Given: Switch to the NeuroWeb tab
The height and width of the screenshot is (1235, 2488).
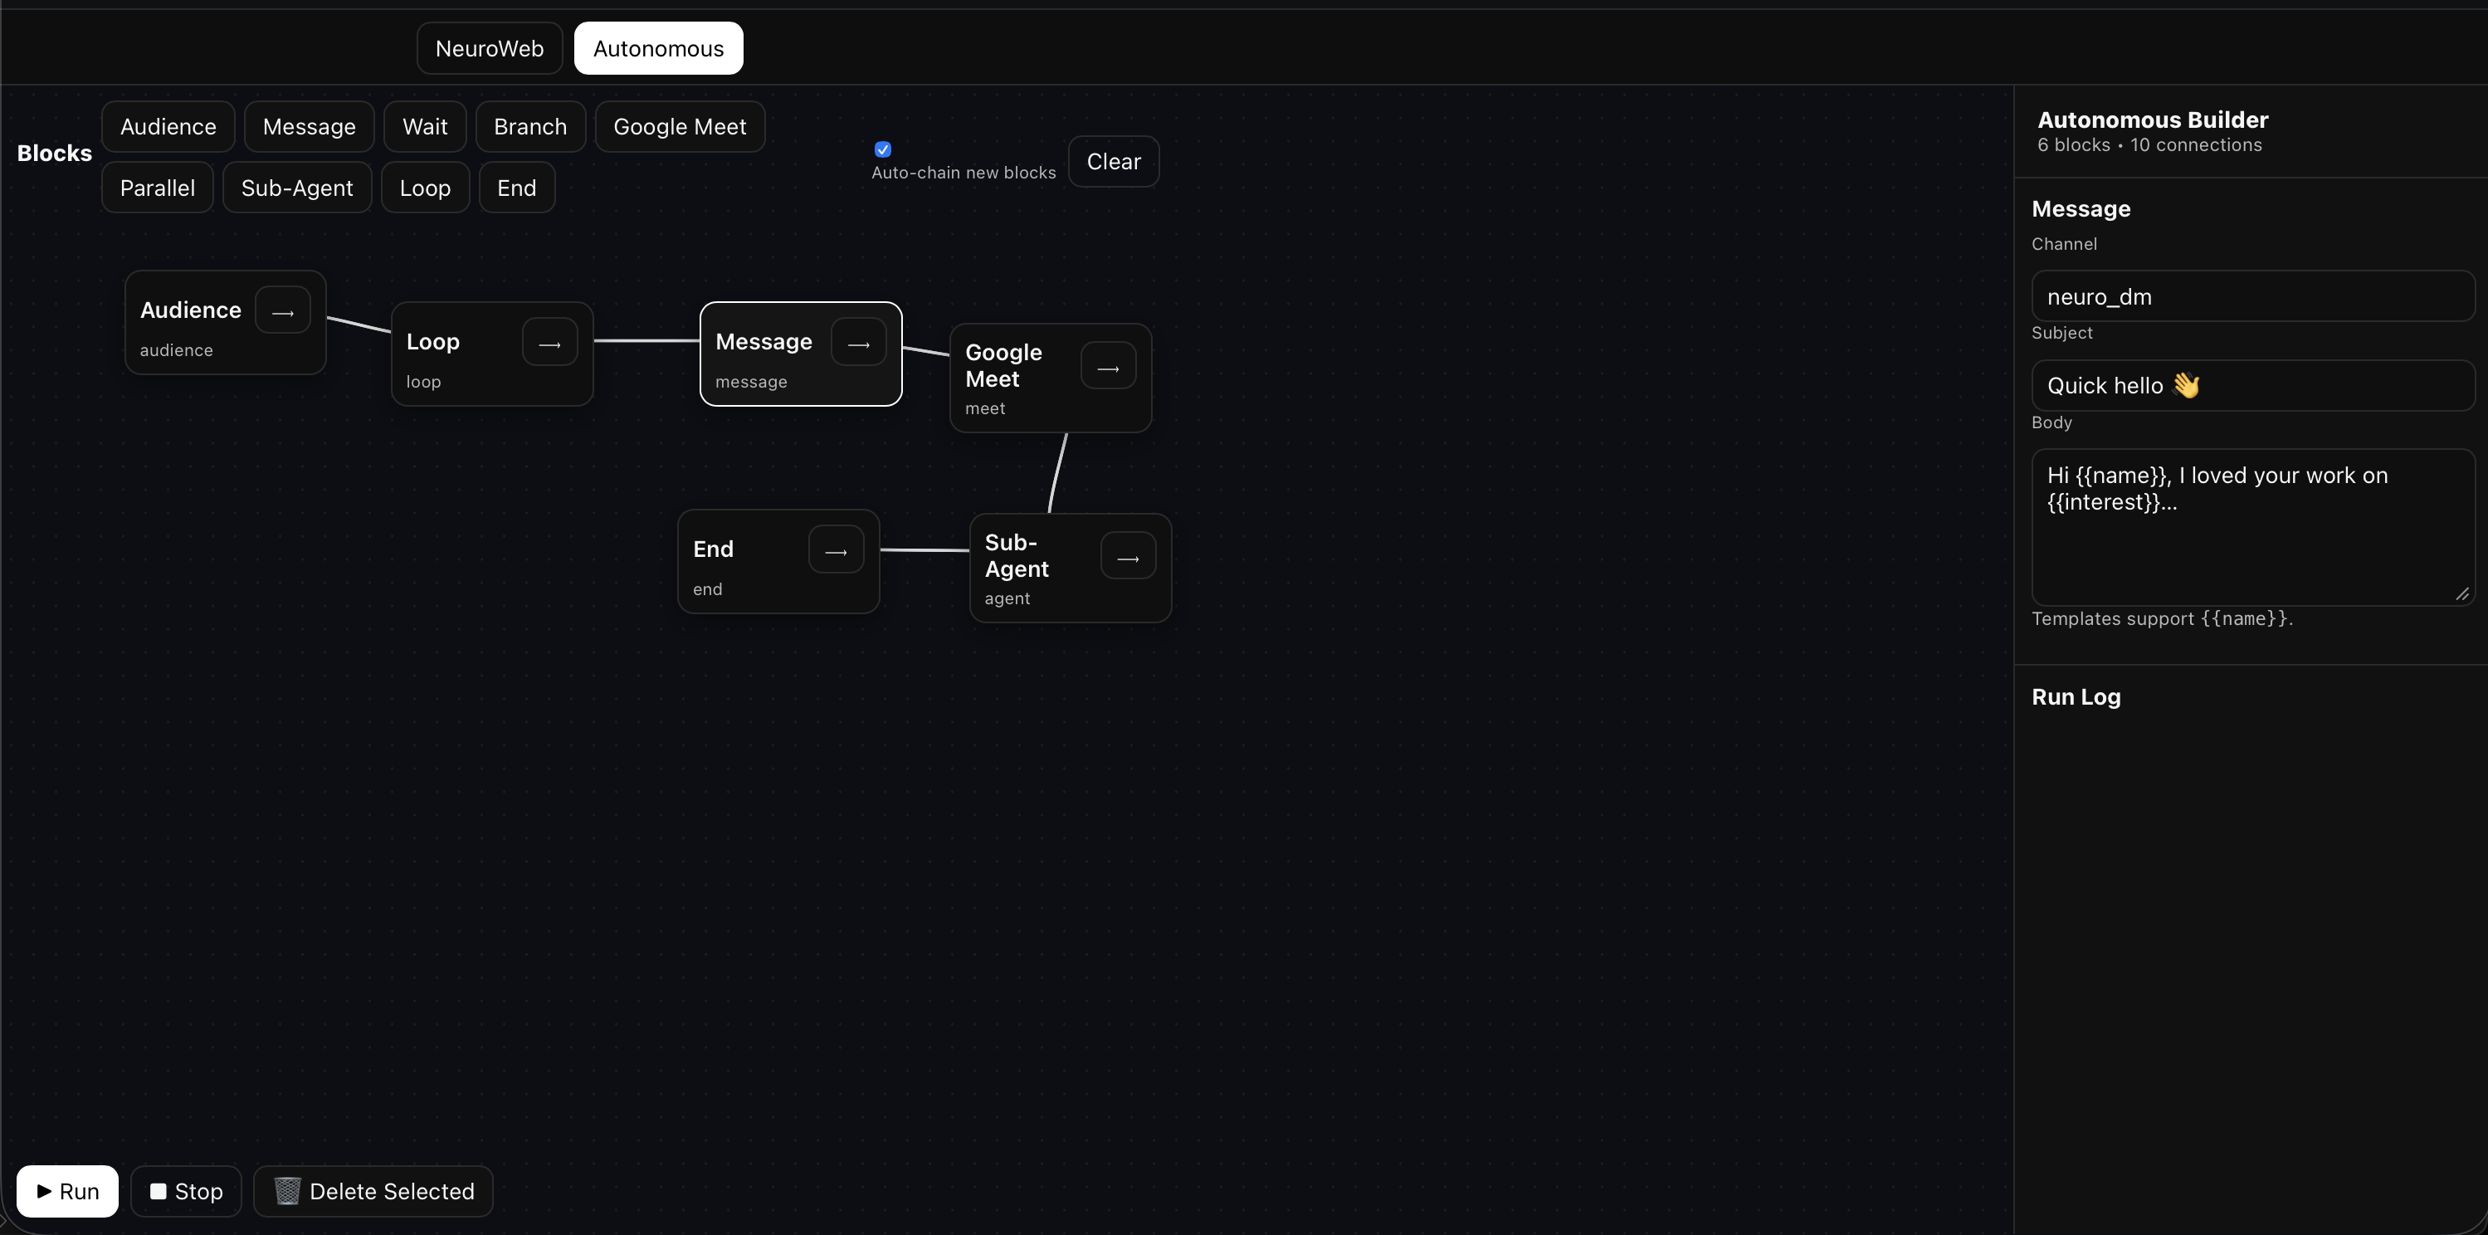Looking at the screenshot, I should (x=490, y=48).
